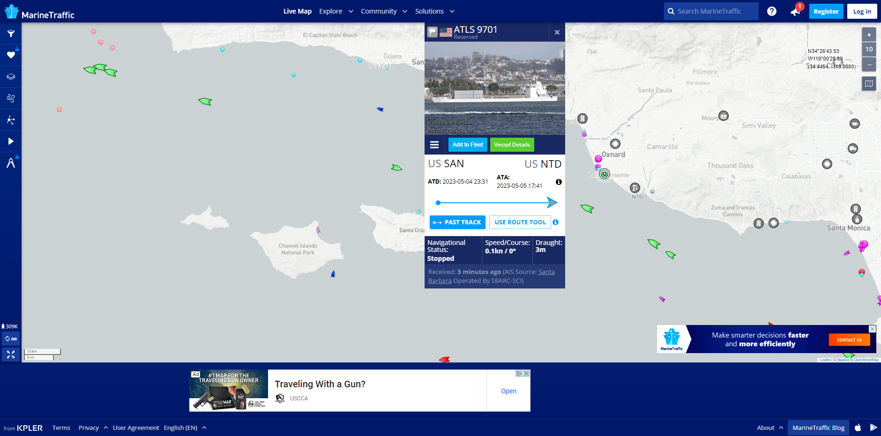Click the vessel flag placeholder icon
881x436 pixels.
(x=433, y=32)
